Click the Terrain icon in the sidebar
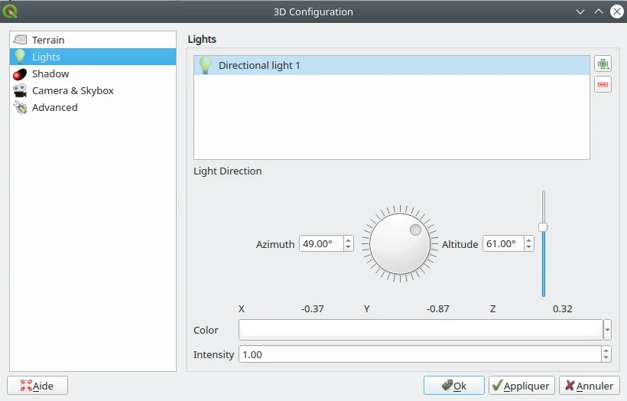The width and height of the screenshot is (627, 401). tap(20, 40)
